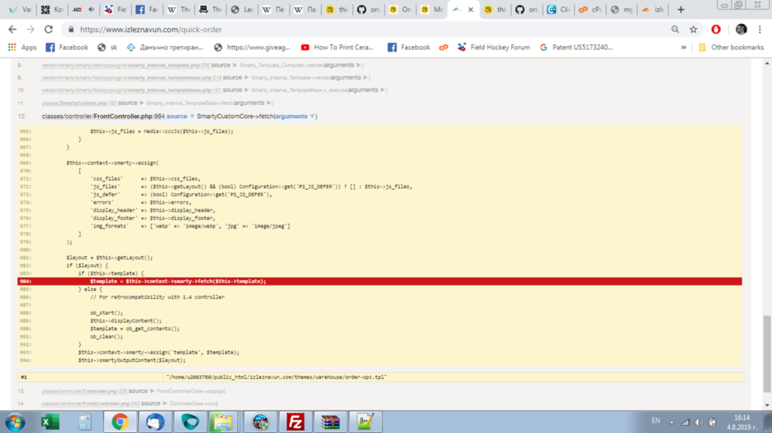This screenshot has height=433, width=772.
Task: Open a new browser tab
Action: pyautogui.click(x=680, y=10)
